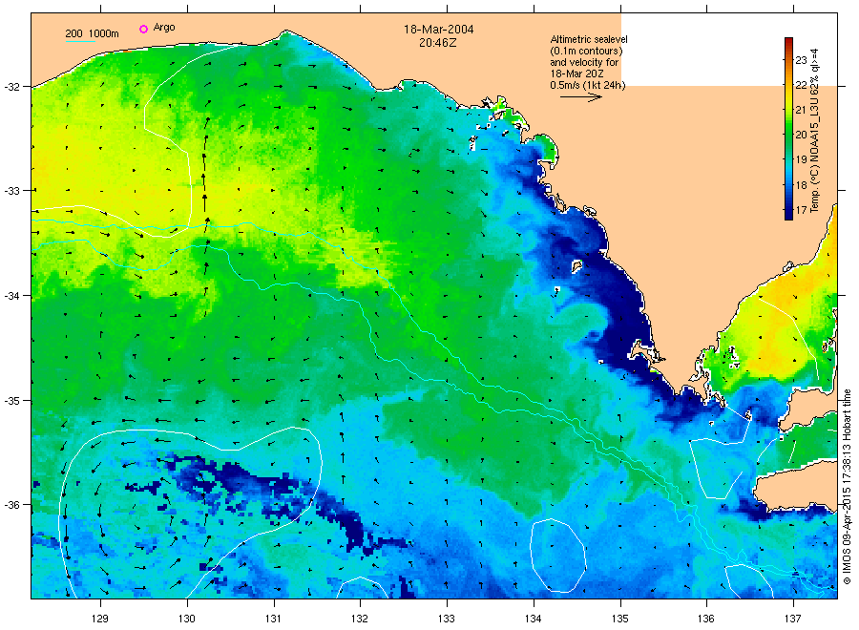Image resolution: width=859 pixels, height=630 pixels.
Task: Click the '134' longitude axis label
Action: coord(533,619)
